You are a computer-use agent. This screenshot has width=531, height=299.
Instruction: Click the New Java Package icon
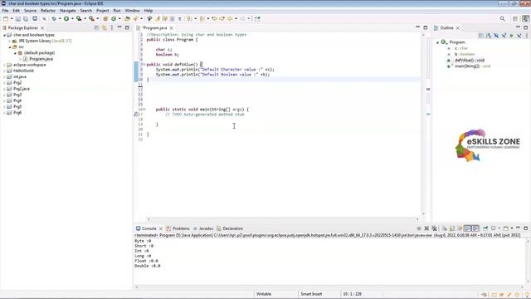click(x=105, y=18)
